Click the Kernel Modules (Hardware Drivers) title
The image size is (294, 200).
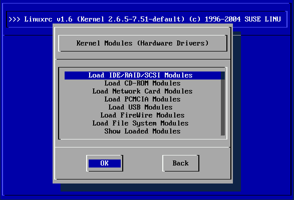pos(142,43)
